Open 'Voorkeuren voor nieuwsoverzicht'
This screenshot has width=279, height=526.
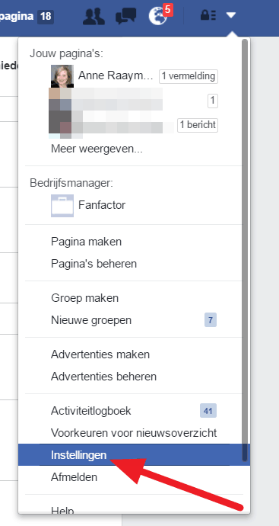pos(134,433)
